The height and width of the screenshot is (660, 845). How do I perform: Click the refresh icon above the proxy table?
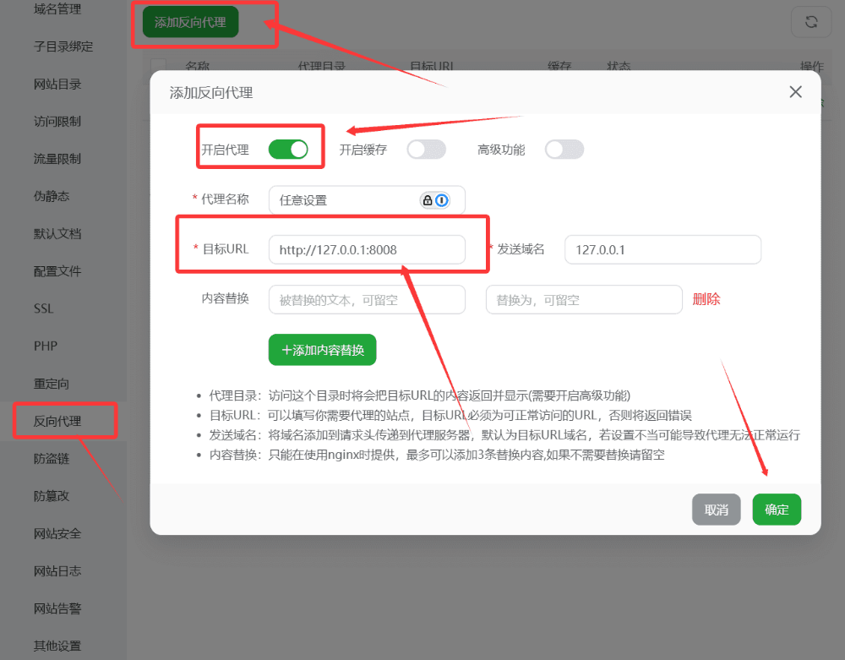811,21
